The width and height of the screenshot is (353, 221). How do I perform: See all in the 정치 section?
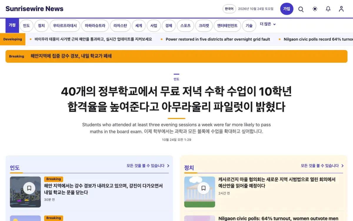click(322, 166)
